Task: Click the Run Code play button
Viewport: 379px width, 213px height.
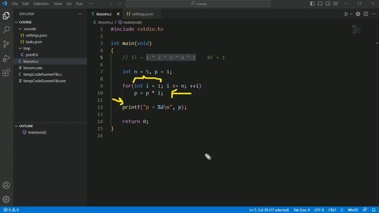Action: pyautogui.click(x=346, y=14)
